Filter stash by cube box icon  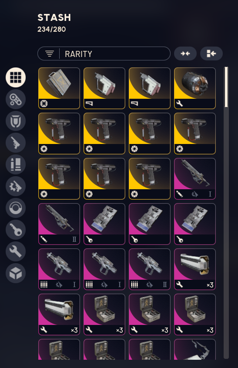[16, 273]
